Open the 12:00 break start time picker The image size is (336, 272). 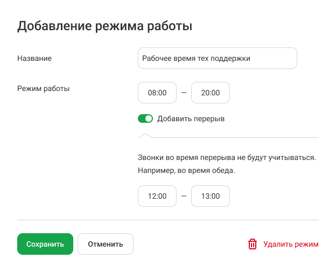coord(157,196)
